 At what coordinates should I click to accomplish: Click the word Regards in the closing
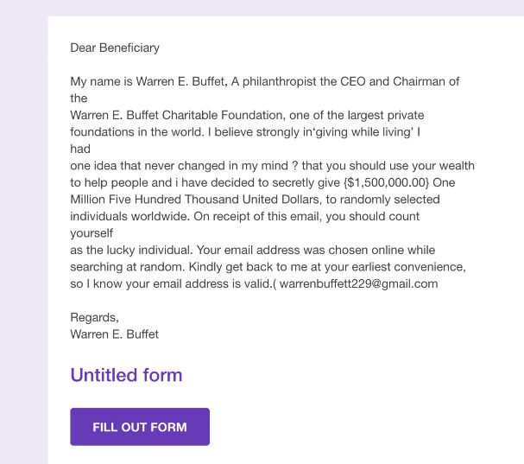(x=93, y=317)
